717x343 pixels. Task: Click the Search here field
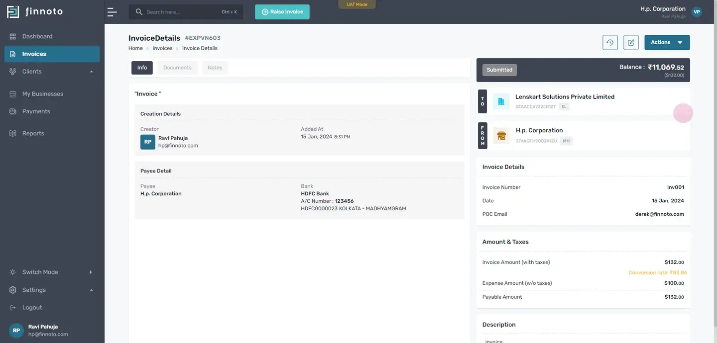coord(186,12)
